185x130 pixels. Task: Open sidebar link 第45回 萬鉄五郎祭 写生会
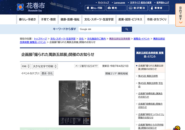pos(150,85)
